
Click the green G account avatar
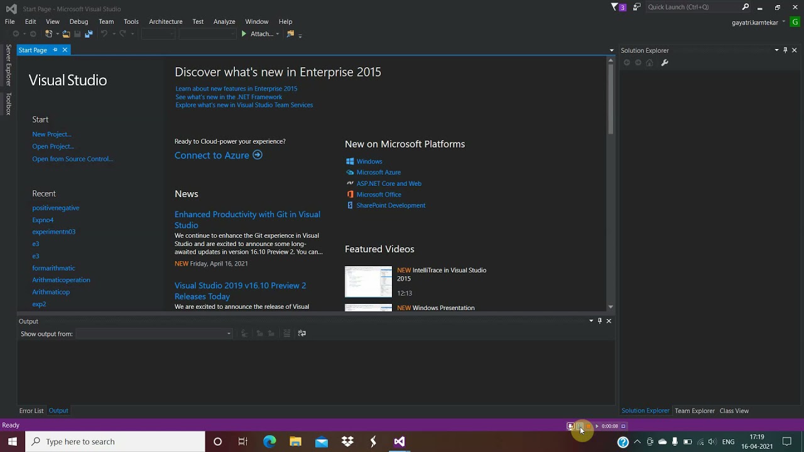(x=796, y=22)
